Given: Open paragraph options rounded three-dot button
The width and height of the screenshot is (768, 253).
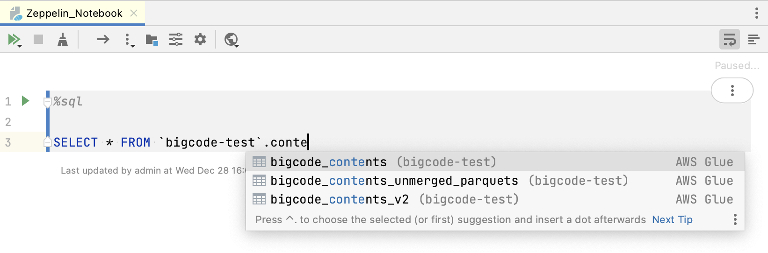Looking at the screenshot, I should click(x=732, y=91).
